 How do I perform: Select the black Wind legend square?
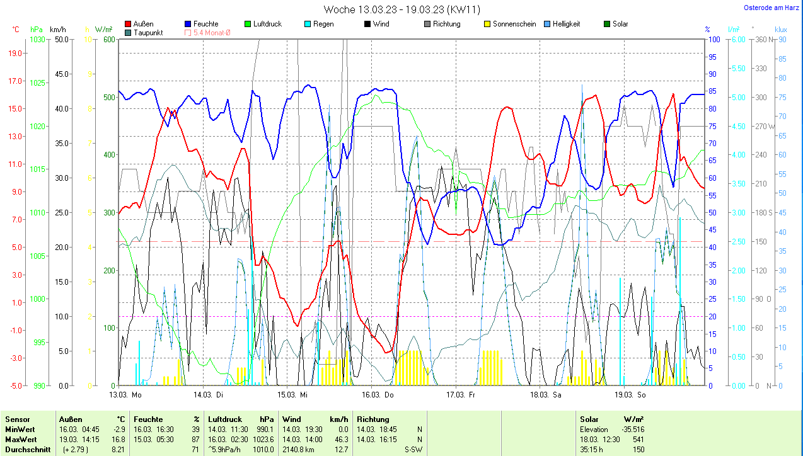367,24
